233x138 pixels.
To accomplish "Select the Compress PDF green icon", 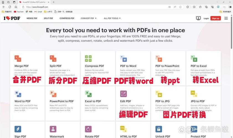I will click(88, 59).
